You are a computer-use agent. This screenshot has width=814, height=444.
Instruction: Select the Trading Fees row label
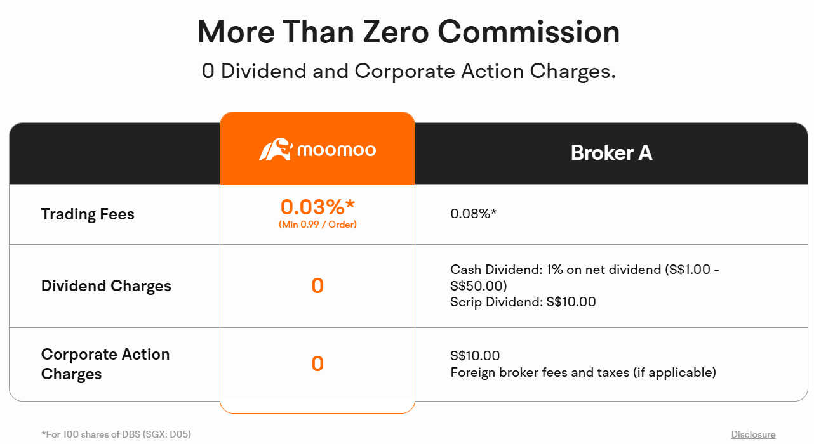[88, 214]
